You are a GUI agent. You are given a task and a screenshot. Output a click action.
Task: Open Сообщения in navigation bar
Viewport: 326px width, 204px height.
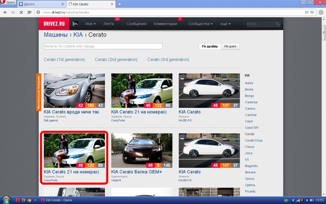coord(136,24)
